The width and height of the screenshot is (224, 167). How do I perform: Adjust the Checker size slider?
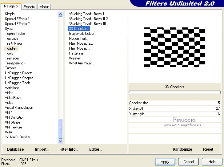174,103
